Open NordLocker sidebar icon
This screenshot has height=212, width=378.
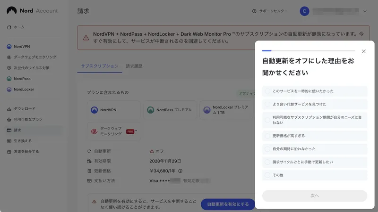pyautogui.click(x=9, y=90)
